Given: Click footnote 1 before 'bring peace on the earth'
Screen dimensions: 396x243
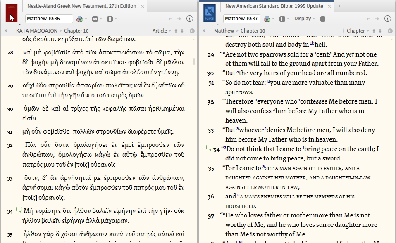Looking at the screenshot, I should click(303, 147).
